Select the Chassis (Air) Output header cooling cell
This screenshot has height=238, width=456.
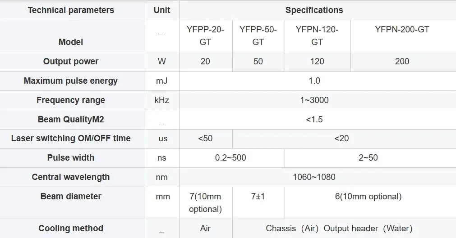[339, 229]
